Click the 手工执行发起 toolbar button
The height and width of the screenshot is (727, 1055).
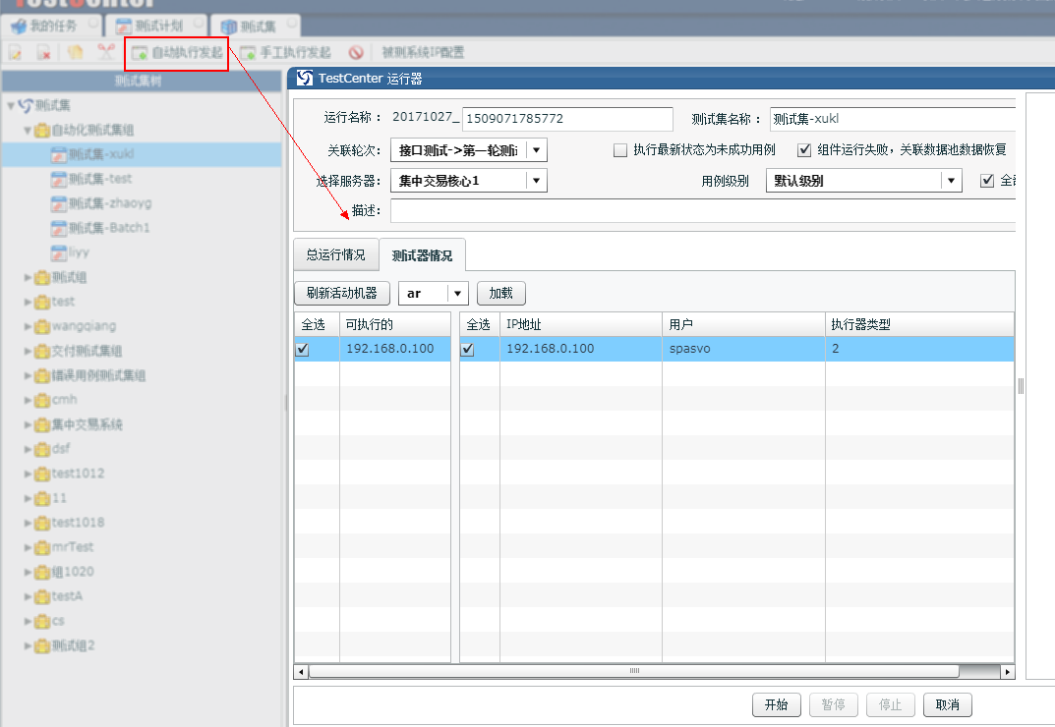click(286, 52)
